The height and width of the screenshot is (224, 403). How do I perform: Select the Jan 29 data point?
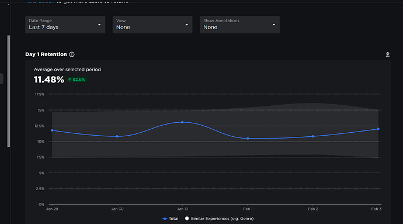click(x=52, y=130)
